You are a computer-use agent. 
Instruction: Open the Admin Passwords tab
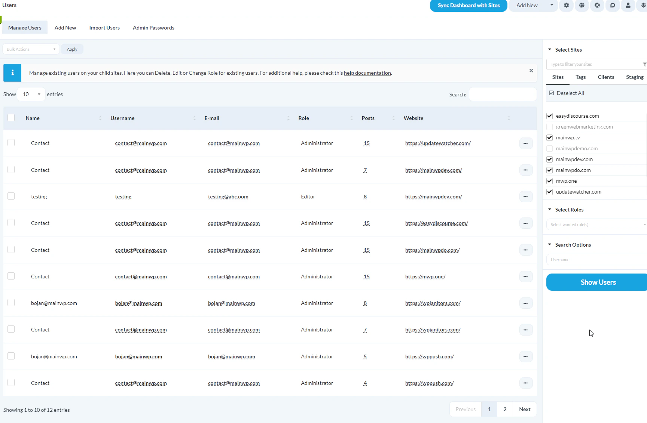coord(153,28)
